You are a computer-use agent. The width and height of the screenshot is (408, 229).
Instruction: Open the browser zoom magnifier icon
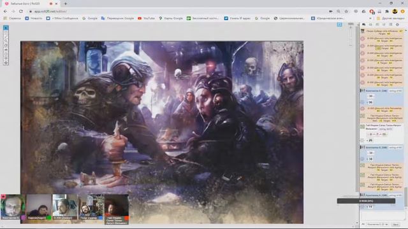[x=339, y=11]
